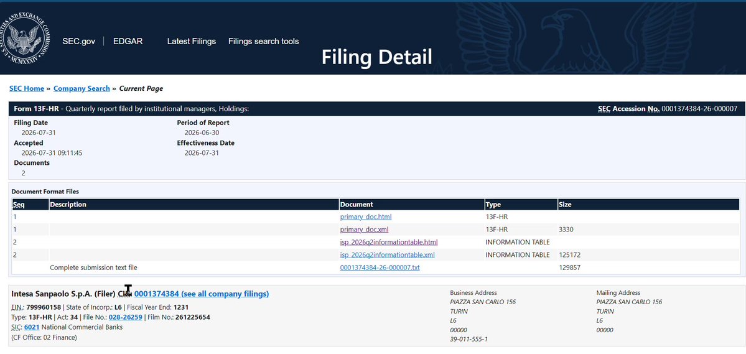Click the Filing Detail page title
The image size is (746, 354).
377,57
